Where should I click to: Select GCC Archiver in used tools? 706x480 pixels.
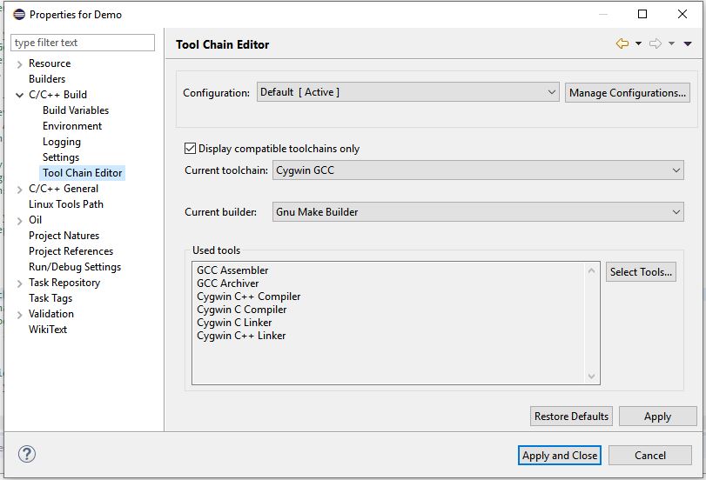tap(227, 283)
